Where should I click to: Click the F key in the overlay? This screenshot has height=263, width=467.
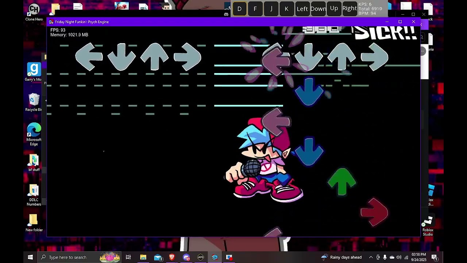coord(255,9)
